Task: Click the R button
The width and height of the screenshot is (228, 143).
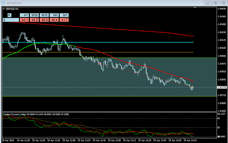Action: coord(9,15)
